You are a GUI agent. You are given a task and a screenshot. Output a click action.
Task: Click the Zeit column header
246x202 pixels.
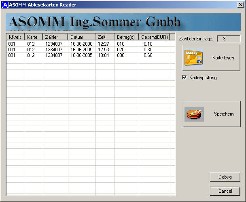click(105, 37)
